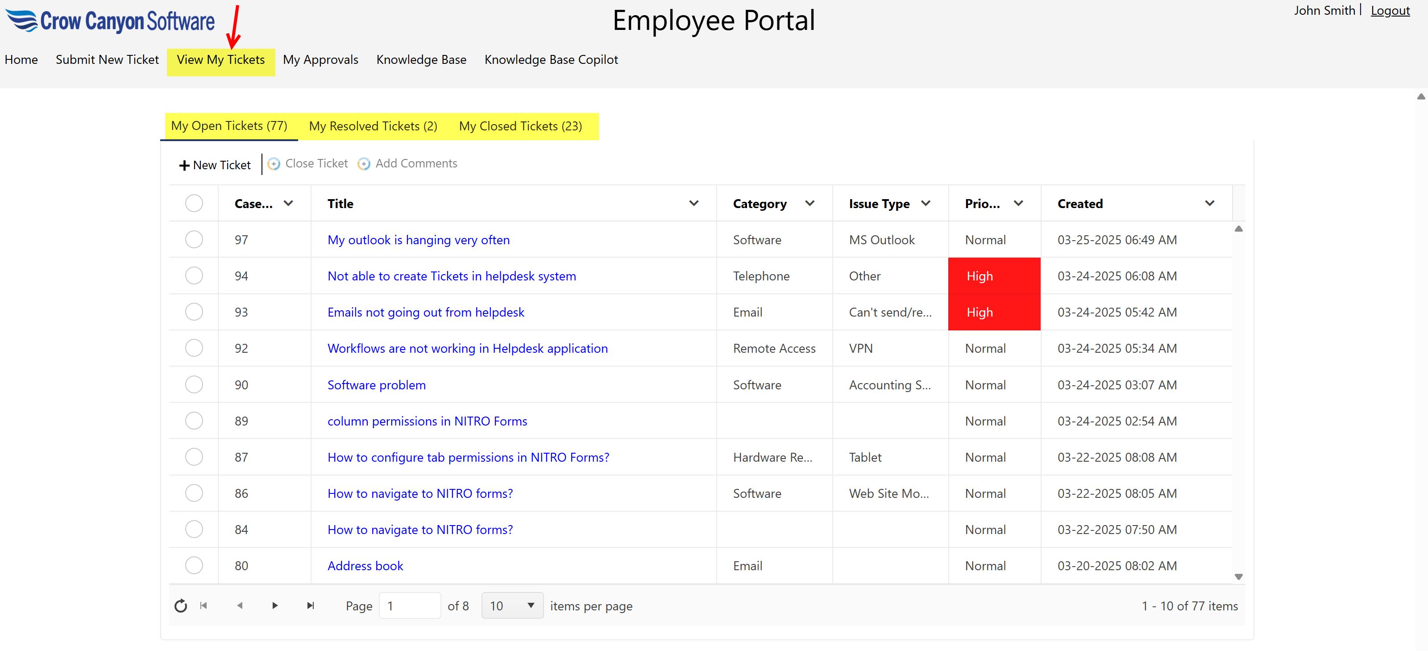1428x651 pixels.
Task: Switch to the My Closed Tickets tab
Action: click(520, 126)
